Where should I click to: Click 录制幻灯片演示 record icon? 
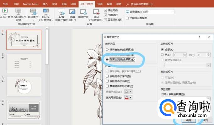pos(96,12)
